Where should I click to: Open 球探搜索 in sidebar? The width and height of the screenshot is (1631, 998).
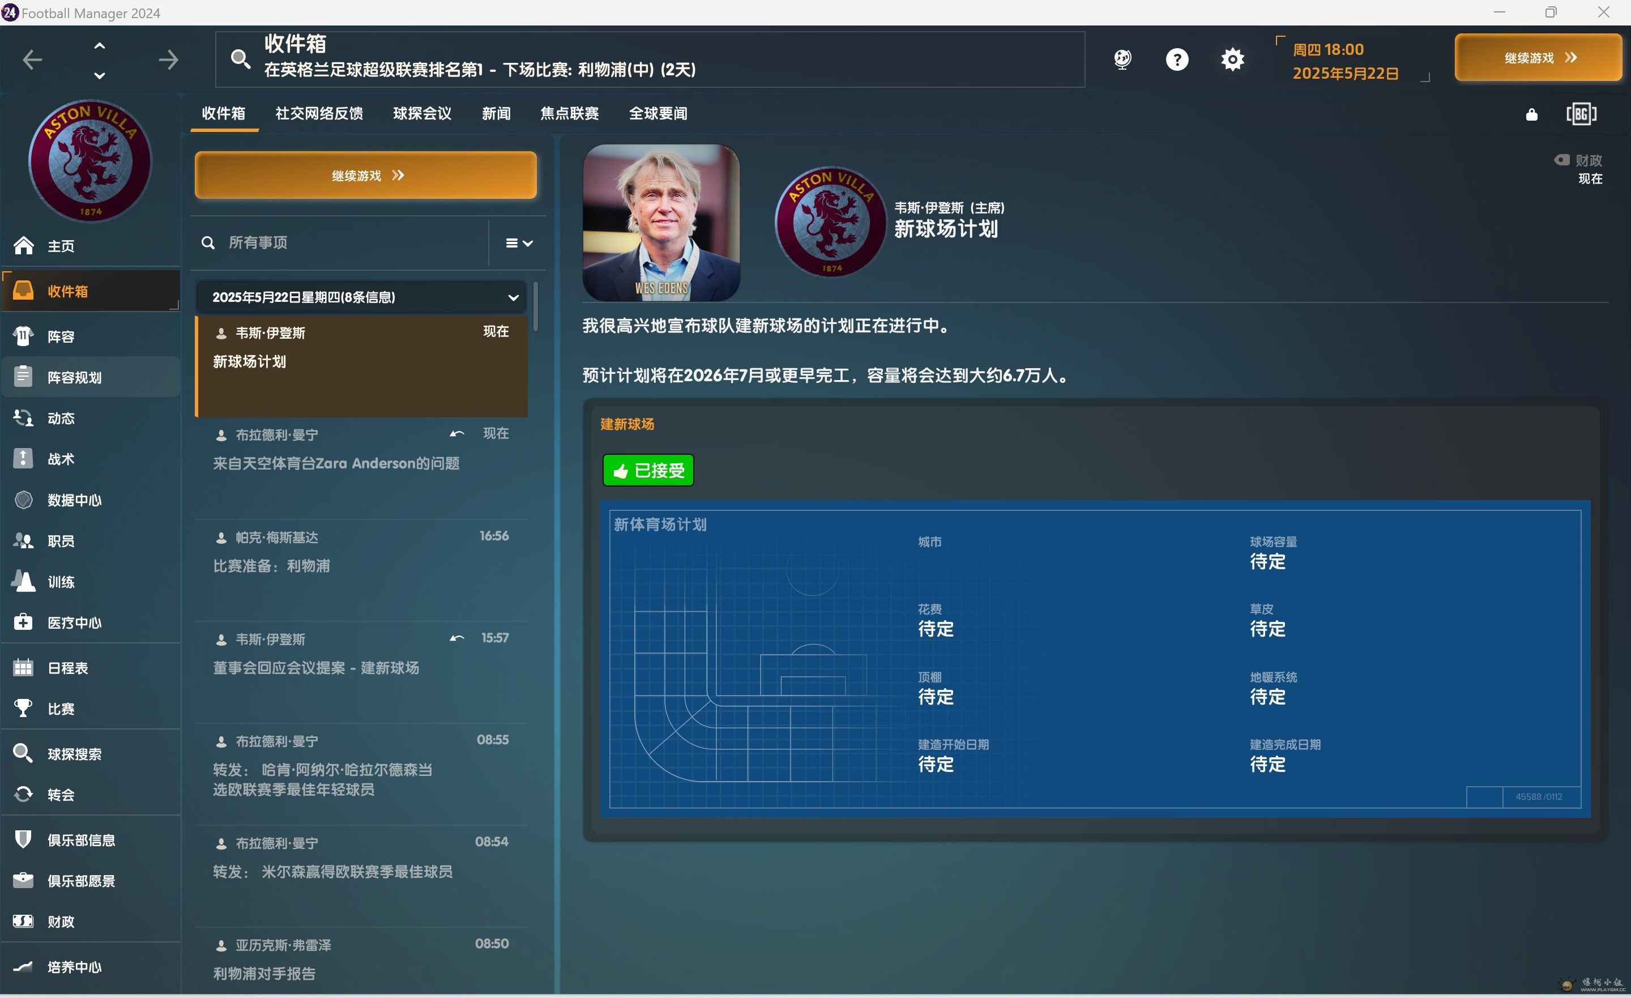click(x=90, y=754)
